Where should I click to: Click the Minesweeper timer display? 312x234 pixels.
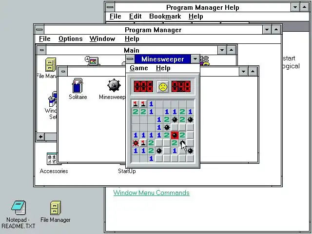coord(181,87)
